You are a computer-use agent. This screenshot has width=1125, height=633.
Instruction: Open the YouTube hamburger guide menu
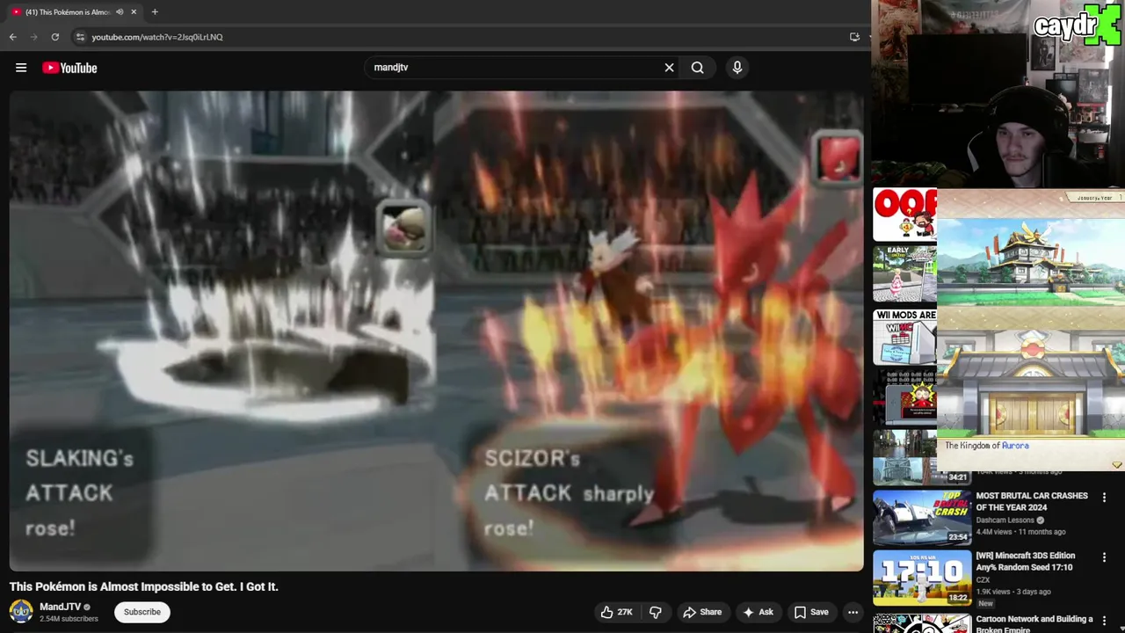(21, 68)
